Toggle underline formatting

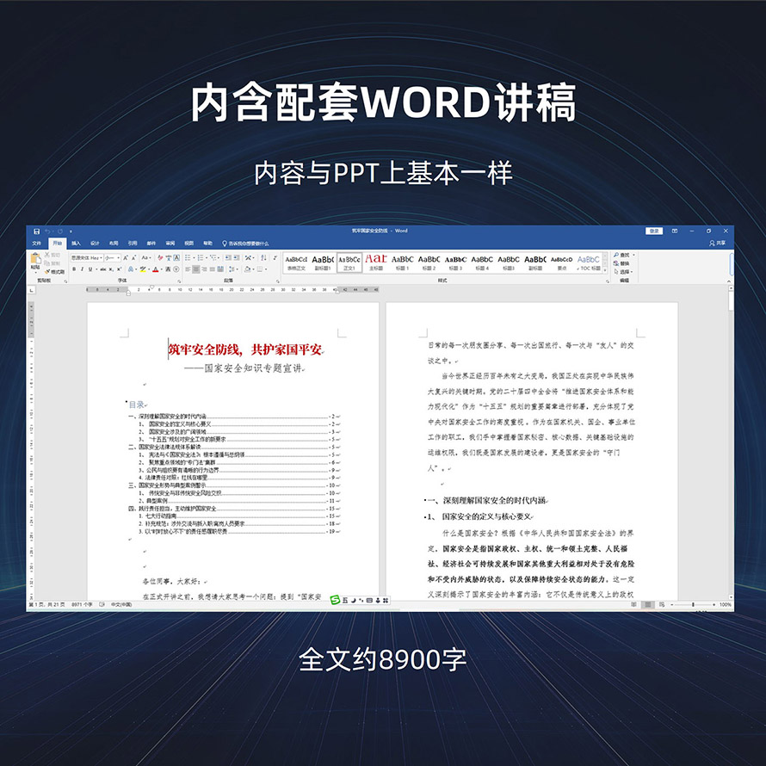coord(91,269)
